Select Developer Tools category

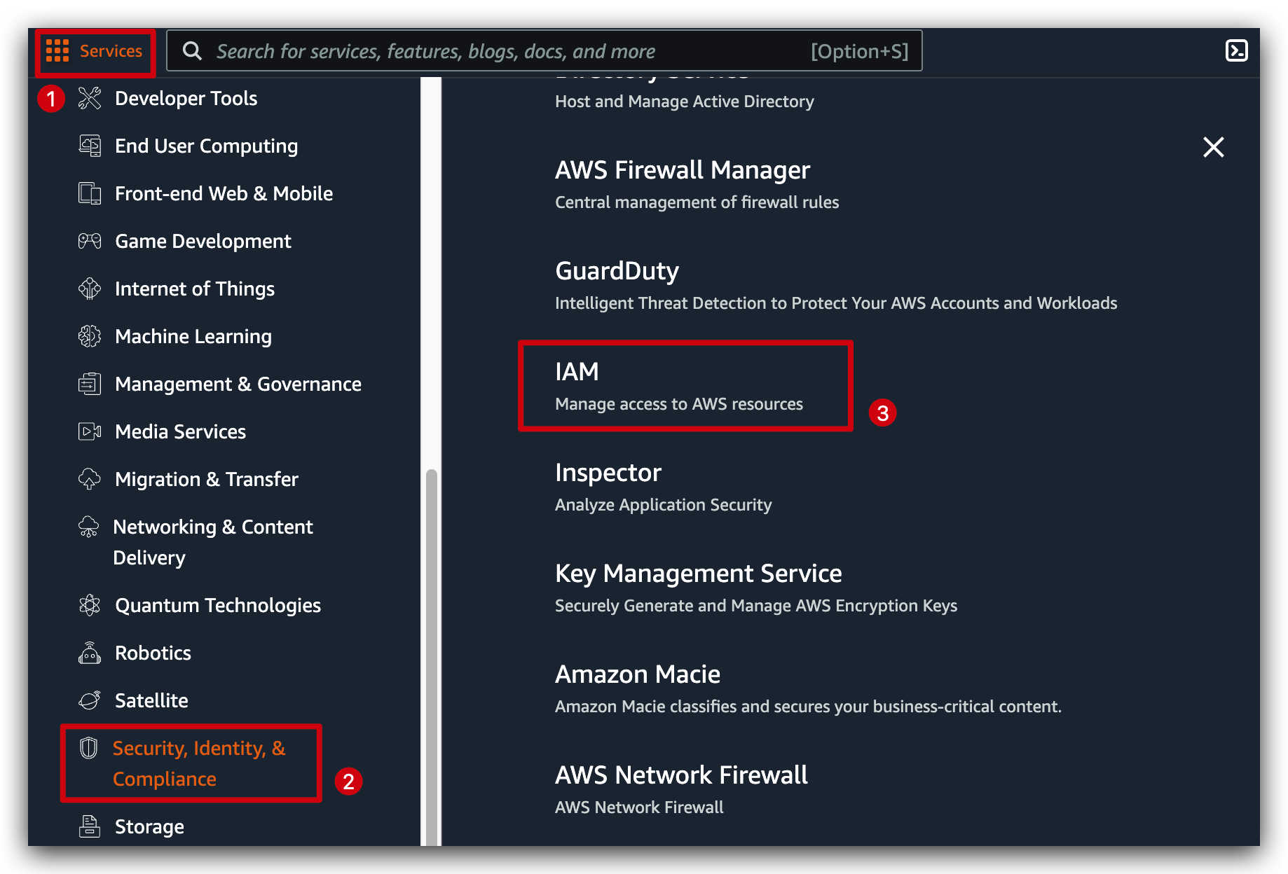(x=186, y=98)
